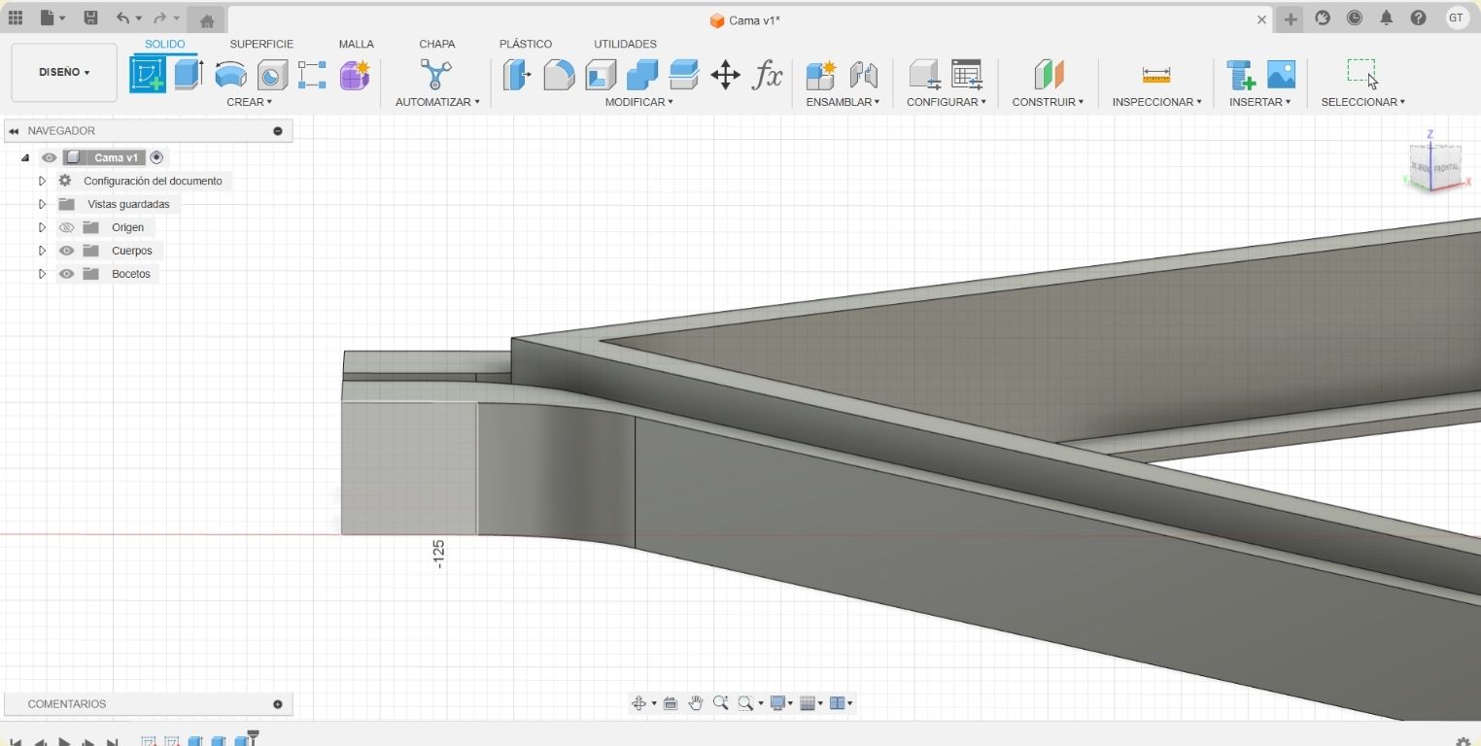
Task: Click the Desfasar cara tool icon
Action: (684, 75)
